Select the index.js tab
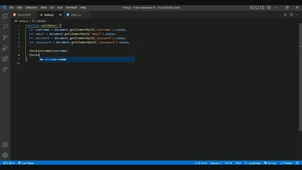 pyautogui.click(x=50, y=15)
